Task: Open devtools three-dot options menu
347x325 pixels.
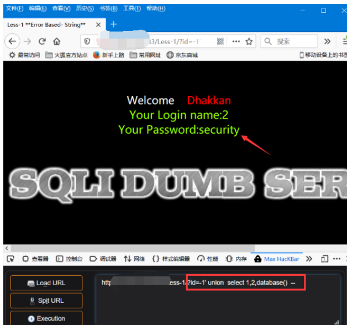Action: [337, 259]
